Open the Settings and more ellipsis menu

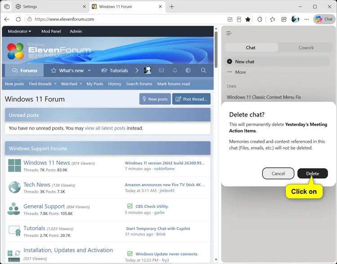[307, 19]
